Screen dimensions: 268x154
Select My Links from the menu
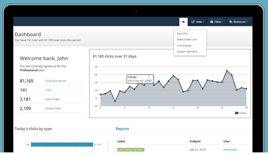(x=182, y=33)
